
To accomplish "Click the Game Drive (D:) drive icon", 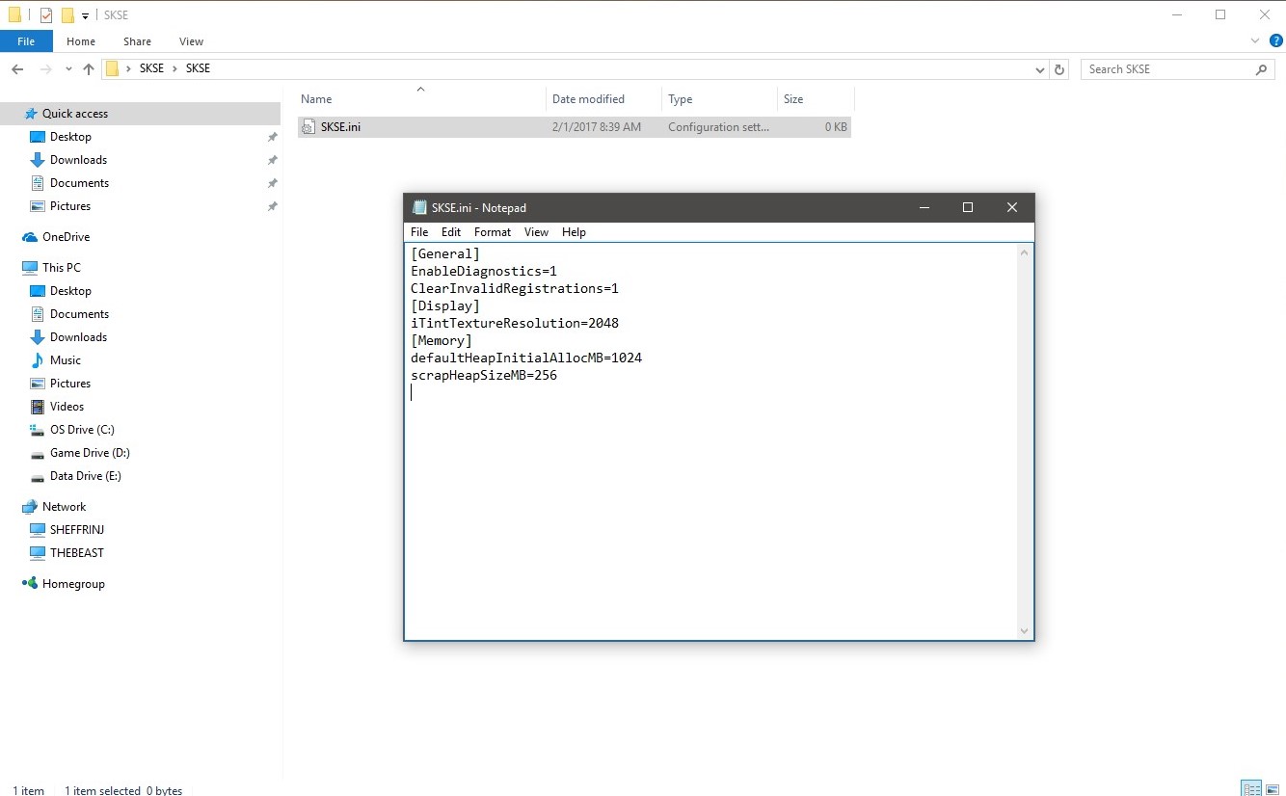I will (38, 453).
